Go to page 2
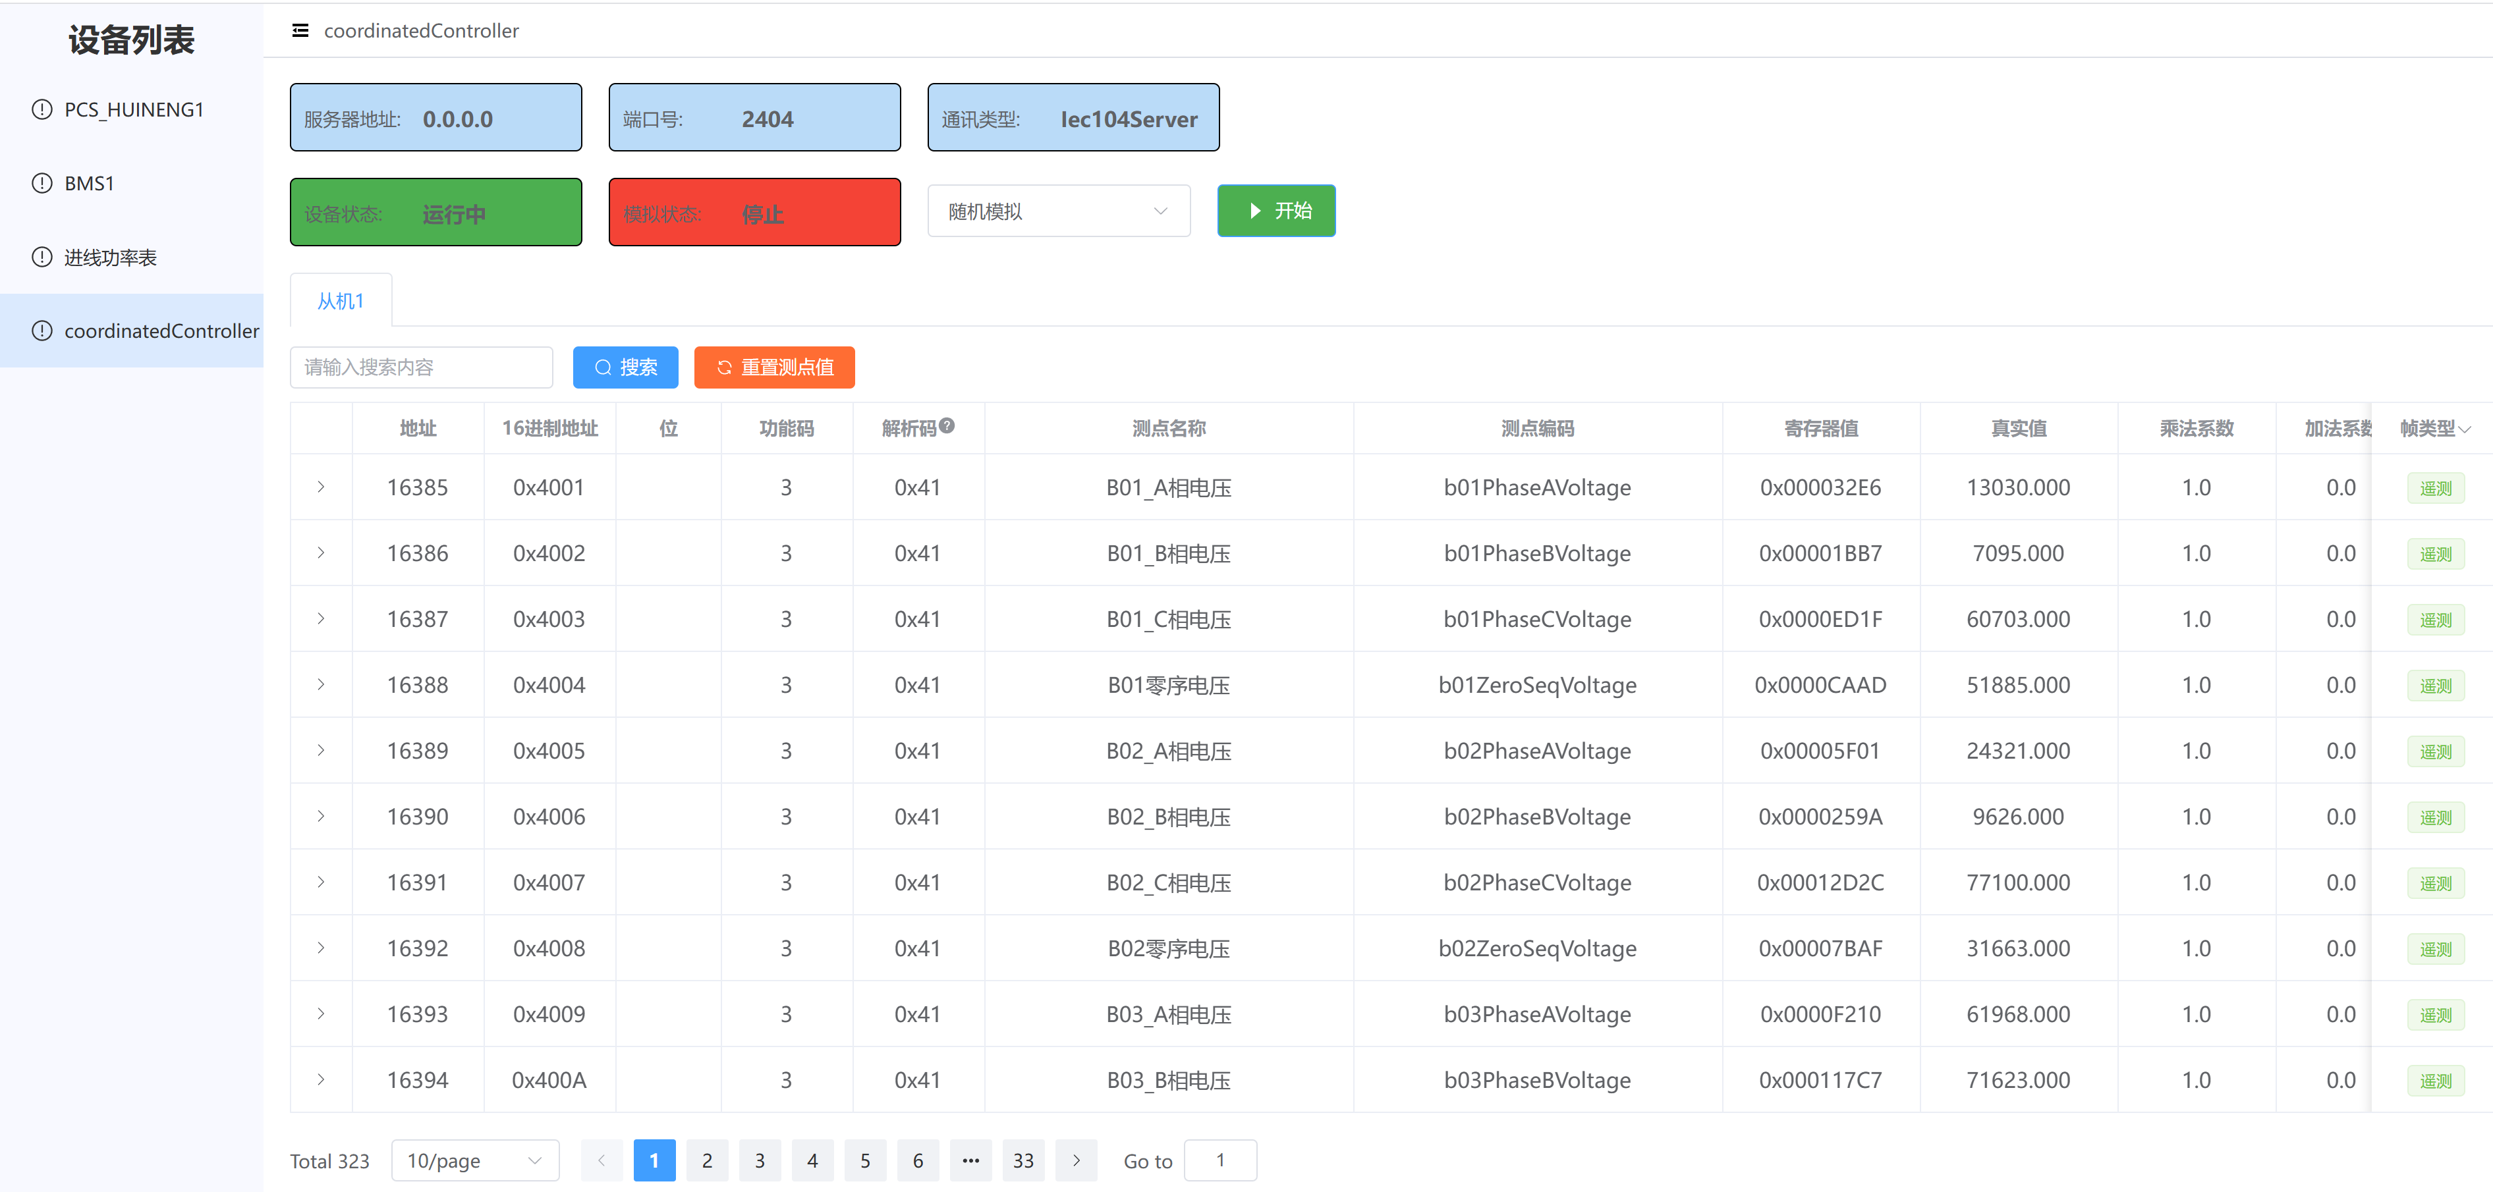Screen dimensions: 2493x1192 [x=708, y=1160]
